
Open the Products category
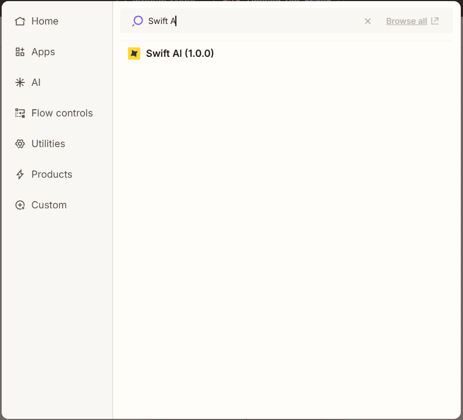click(x=43, y=174)
